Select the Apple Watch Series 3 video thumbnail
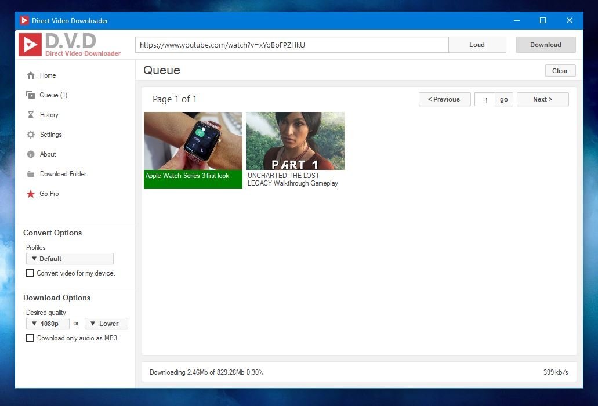The height and width of the screenshot is (406, 598). click(x=193, y=141)
